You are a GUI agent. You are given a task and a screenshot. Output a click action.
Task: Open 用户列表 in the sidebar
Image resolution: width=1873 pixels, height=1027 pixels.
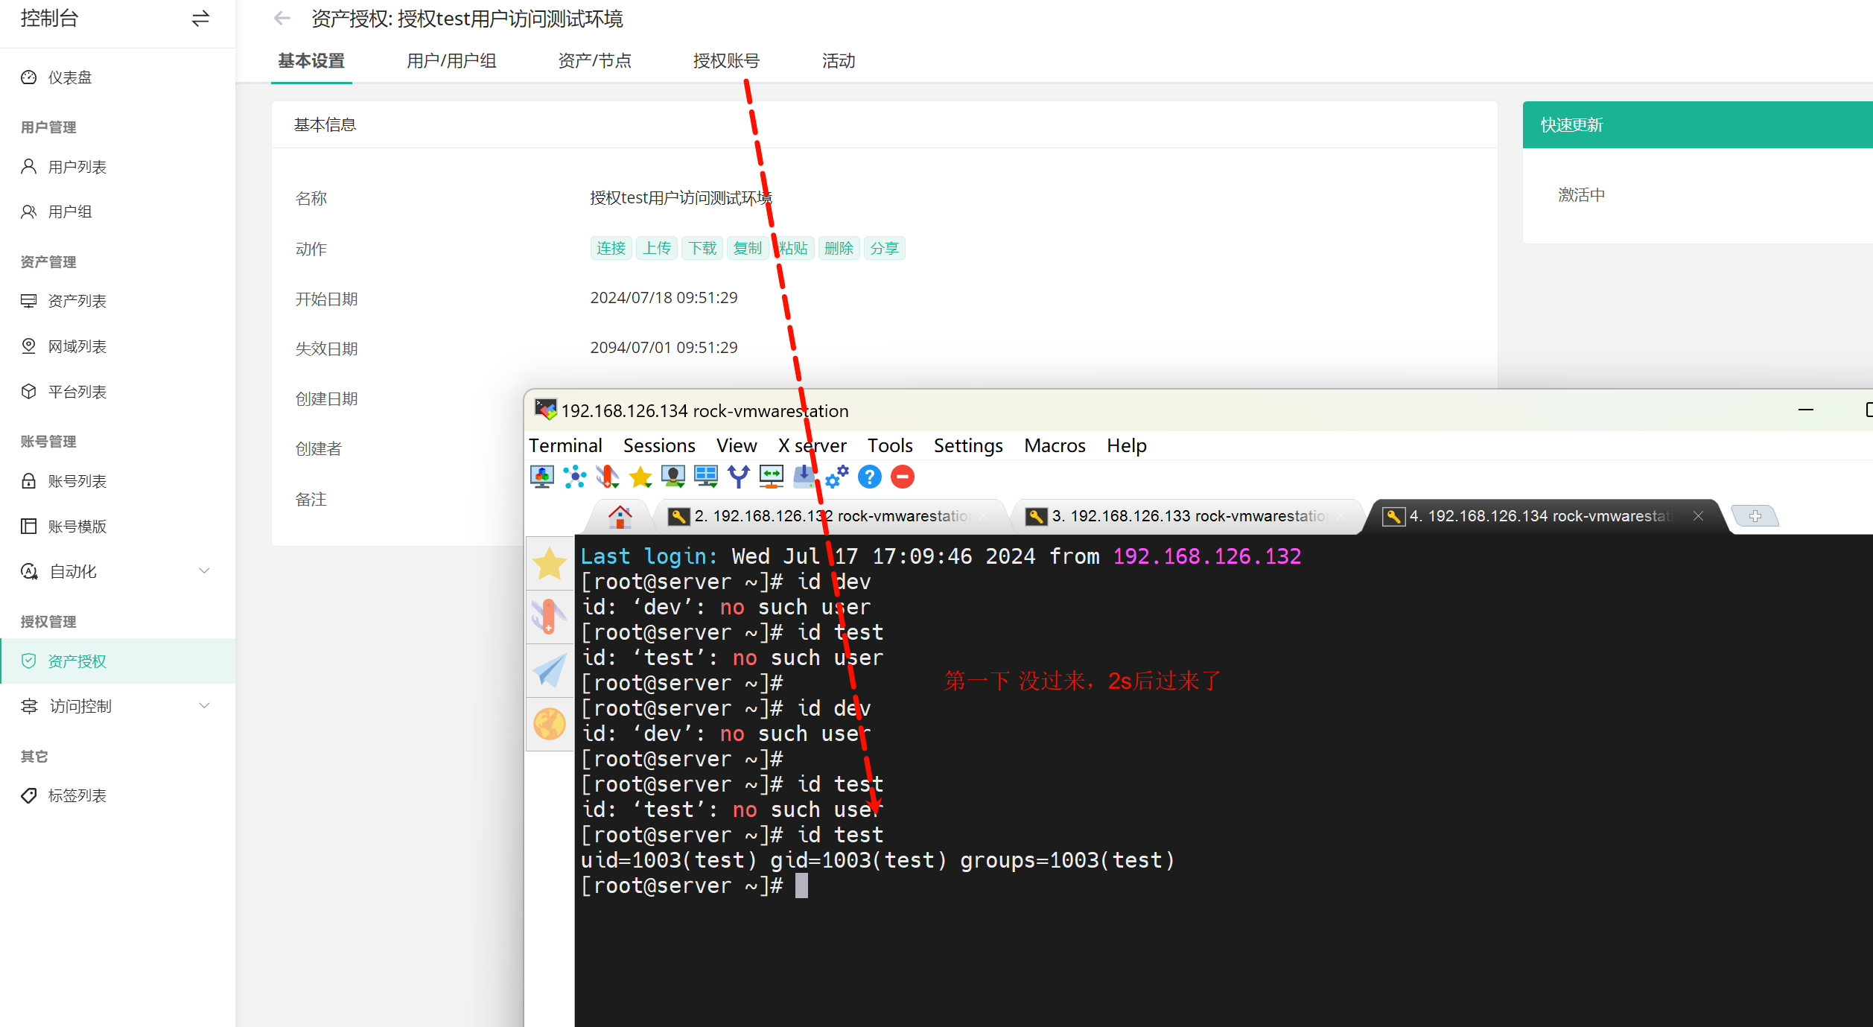coord(77,167)
